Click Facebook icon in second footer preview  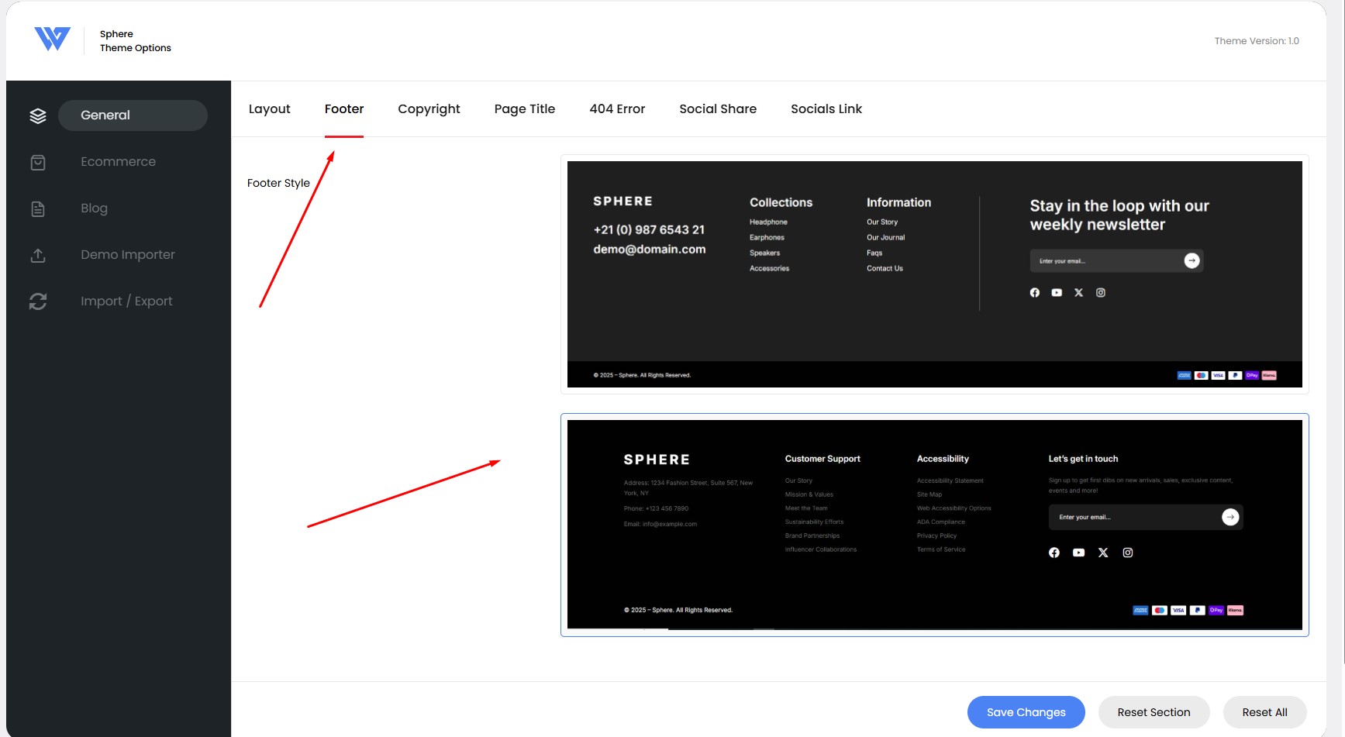click(x=1054, y=553)
